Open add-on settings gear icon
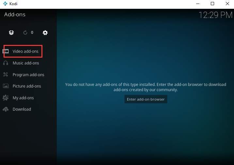 [45, 33]
